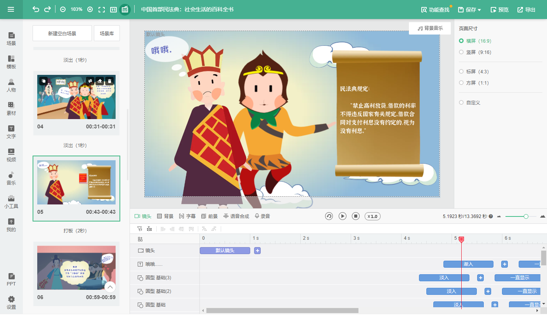Switch to the 字幕 subtitles tab
This screenshot has width=547, height=315.
[x=187, y=216]
